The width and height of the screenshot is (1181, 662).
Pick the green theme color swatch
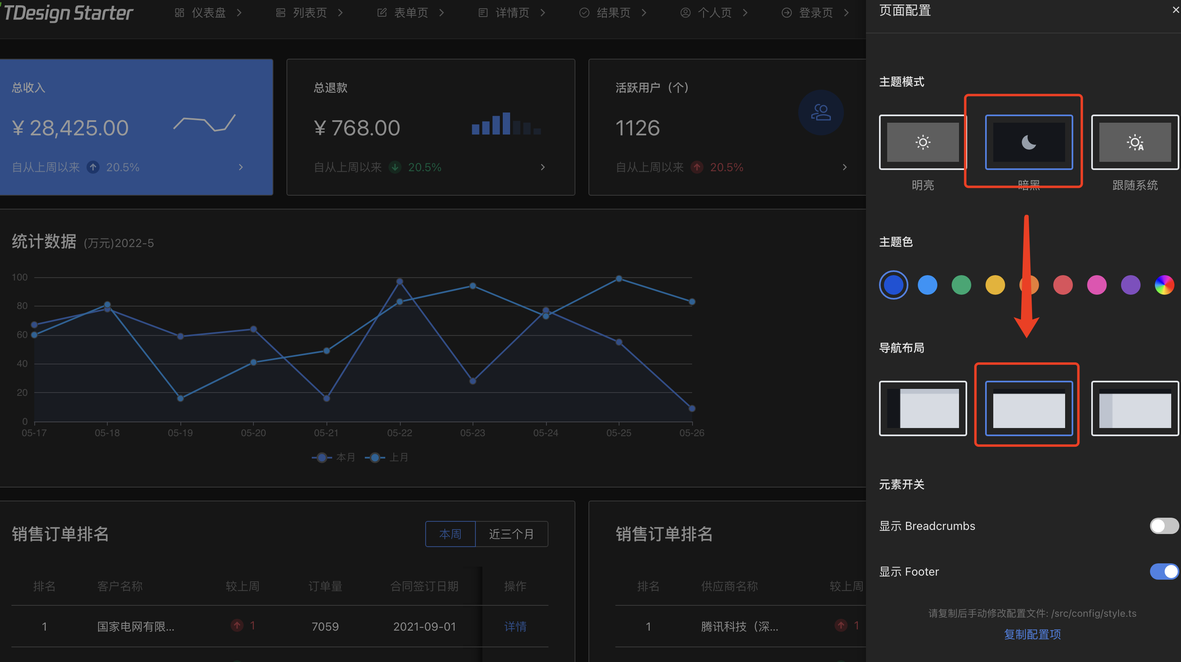click(x=961, y=284)
